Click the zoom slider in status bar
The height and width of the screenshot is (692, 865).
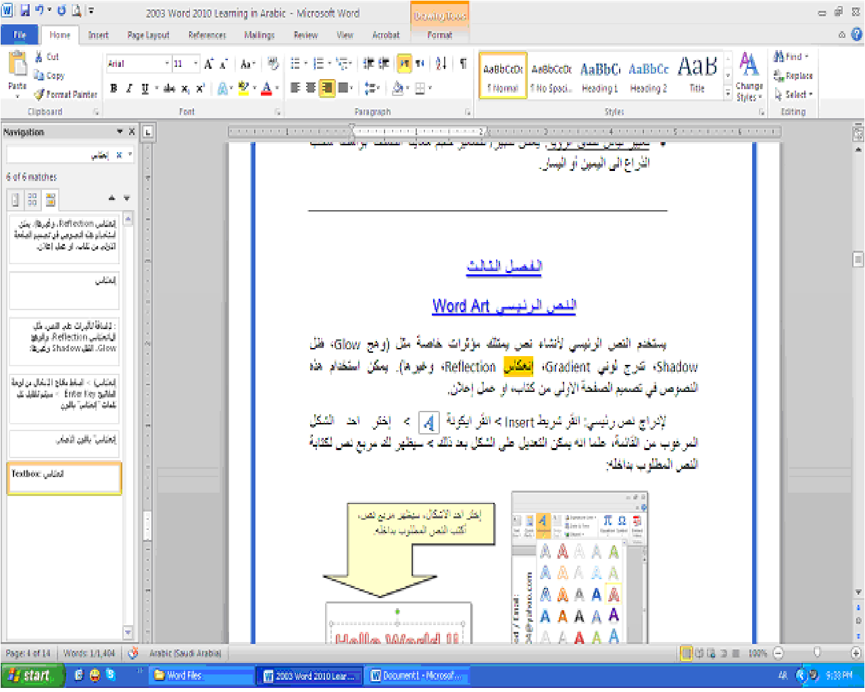click(x=816, y=653)
